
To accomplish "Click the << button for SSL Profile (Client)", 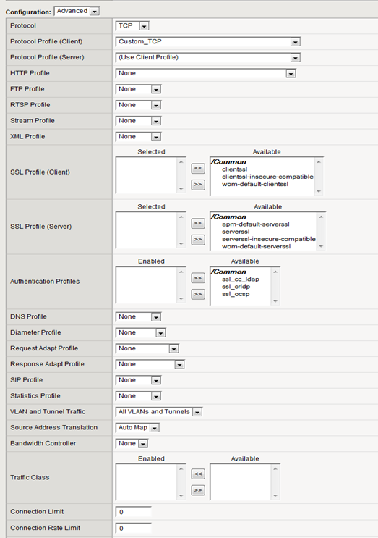I will click(x=198, y=168).
